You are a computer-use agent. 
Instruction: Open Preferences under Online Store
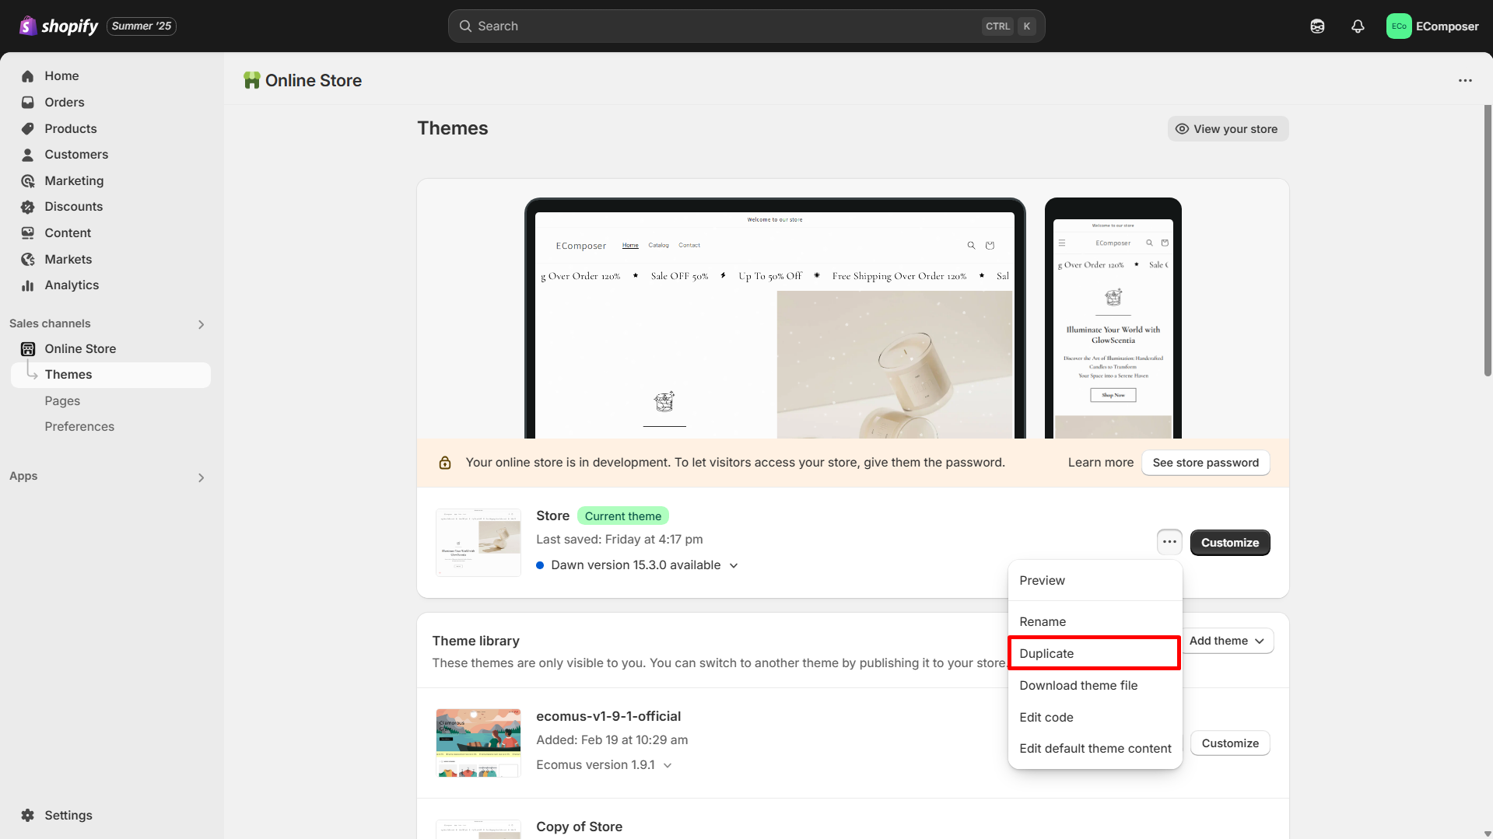[79, 427]
